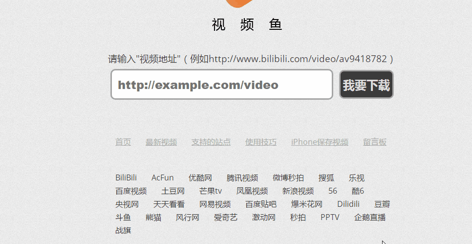Open 支持的站点 supported sites link
Screen dimensions: 472x244
coord(211,142)
